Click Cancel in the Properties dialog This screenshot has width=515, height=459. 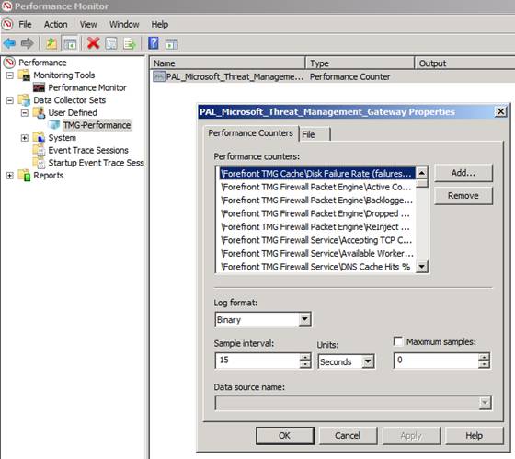tap(348, 436)
